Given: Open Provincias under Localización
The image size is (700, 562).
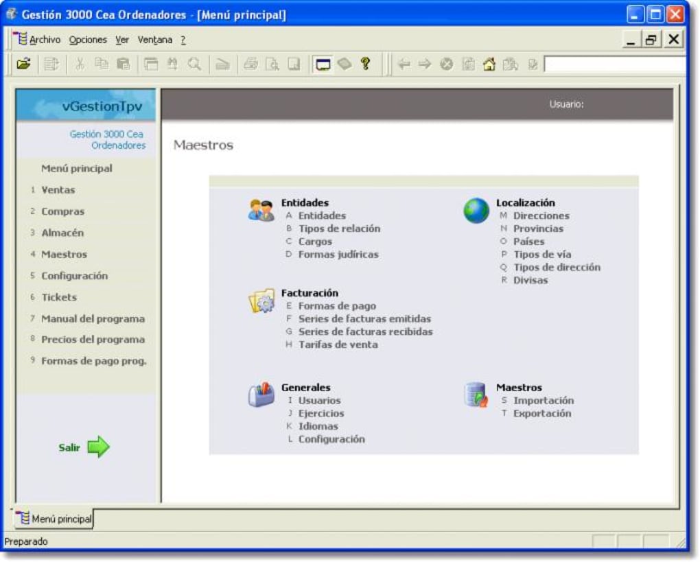Looking at the screenshot, I should tap(538, 229).
